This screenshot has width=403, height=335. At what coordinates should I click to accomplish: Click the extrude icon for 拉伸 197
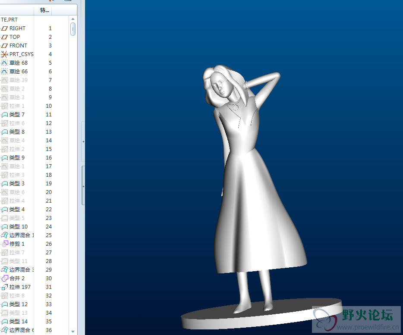[x=5, y=287]
